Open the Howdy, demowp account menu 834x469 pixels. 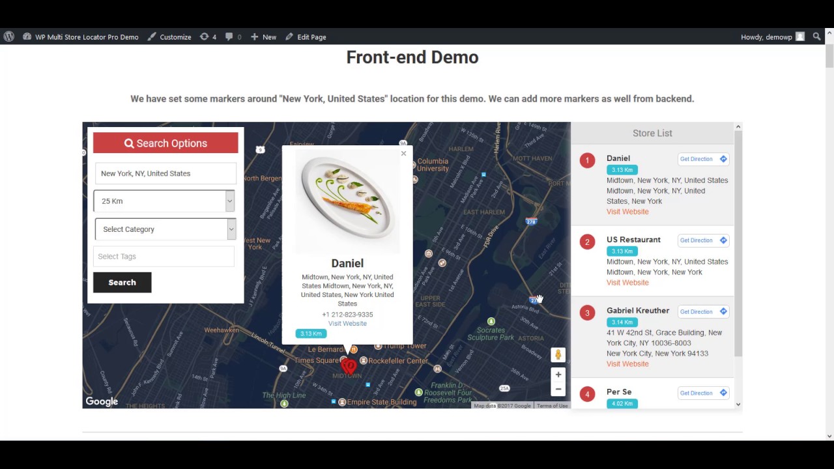click(773, 37)
